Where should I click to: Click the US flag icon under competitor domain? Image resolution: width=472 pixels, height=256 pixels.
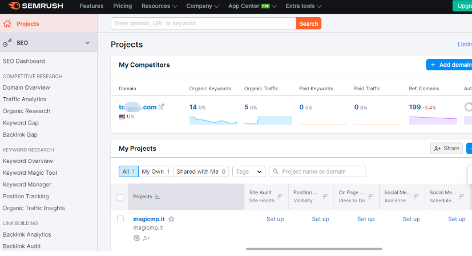(122, 117)
